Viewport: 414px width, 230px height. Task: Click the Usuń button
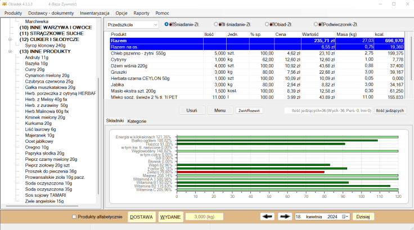tap(191, 110)
